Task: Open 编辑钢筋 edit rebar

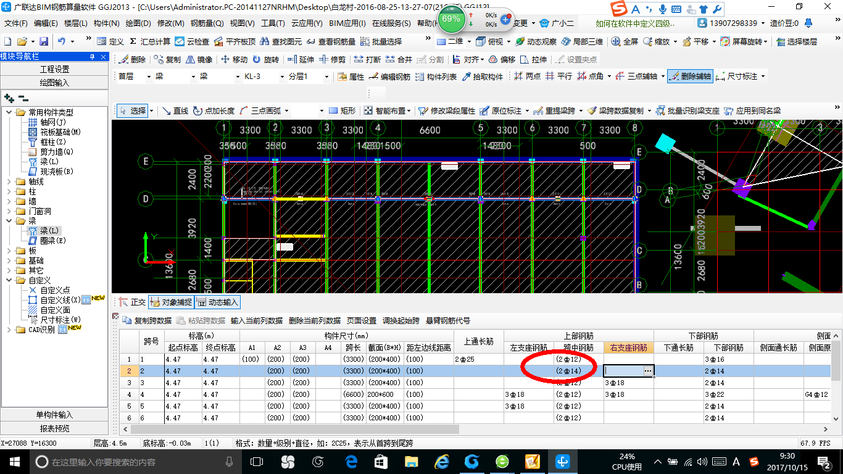Action: [x=389, y=77]
